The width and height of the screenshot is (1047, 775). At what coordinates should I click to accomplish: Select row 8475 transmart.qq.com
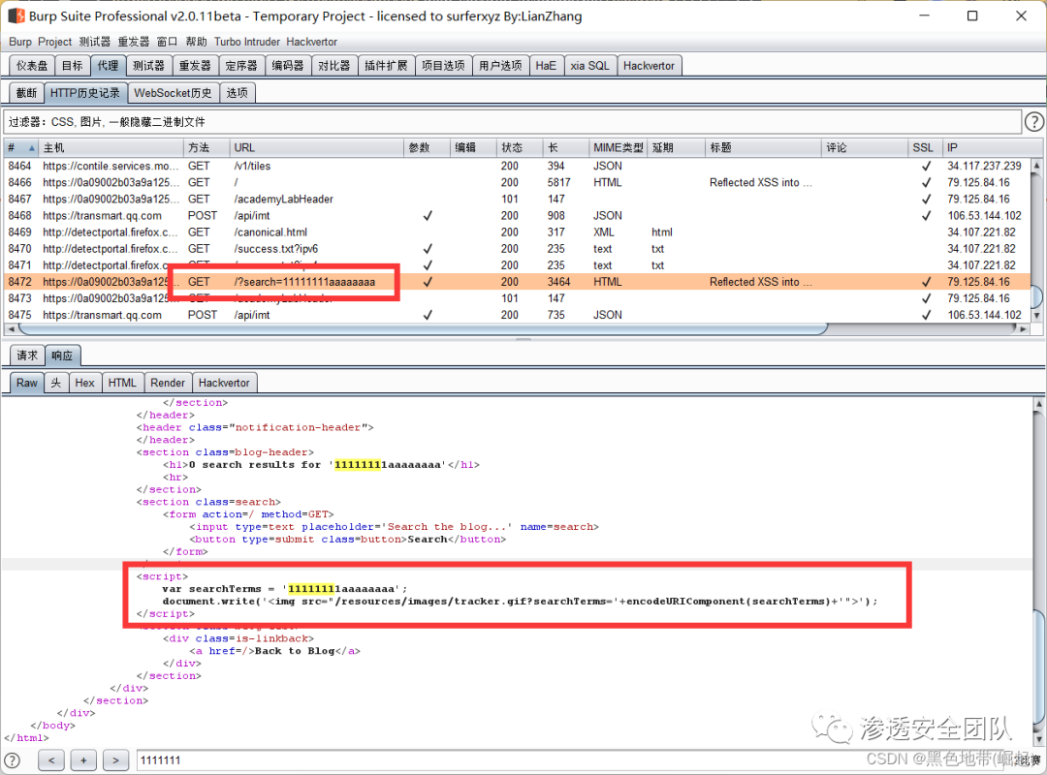pyautogui.click(x=517, y=315)
